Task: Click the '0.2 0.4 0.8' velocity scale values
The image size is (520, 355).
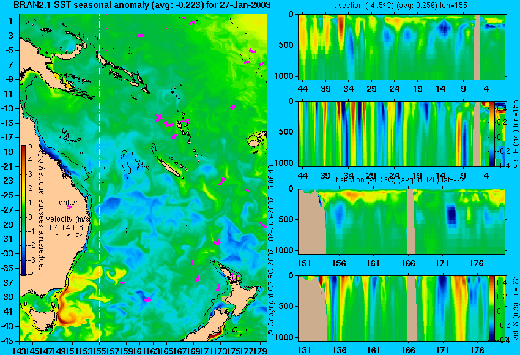Action: point(65,228)
